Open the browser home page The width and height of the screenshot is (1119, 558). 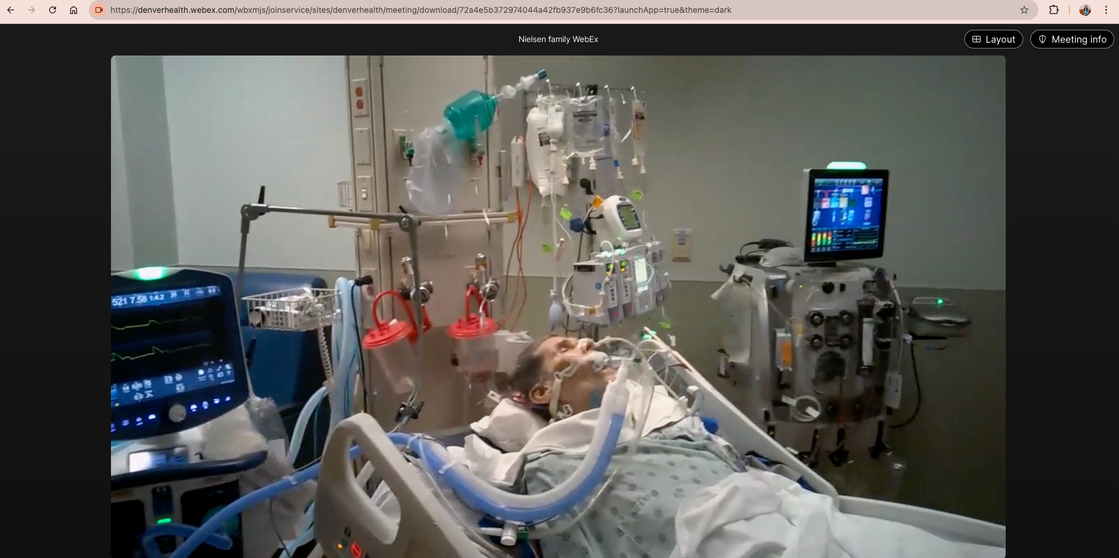point(74,10)
